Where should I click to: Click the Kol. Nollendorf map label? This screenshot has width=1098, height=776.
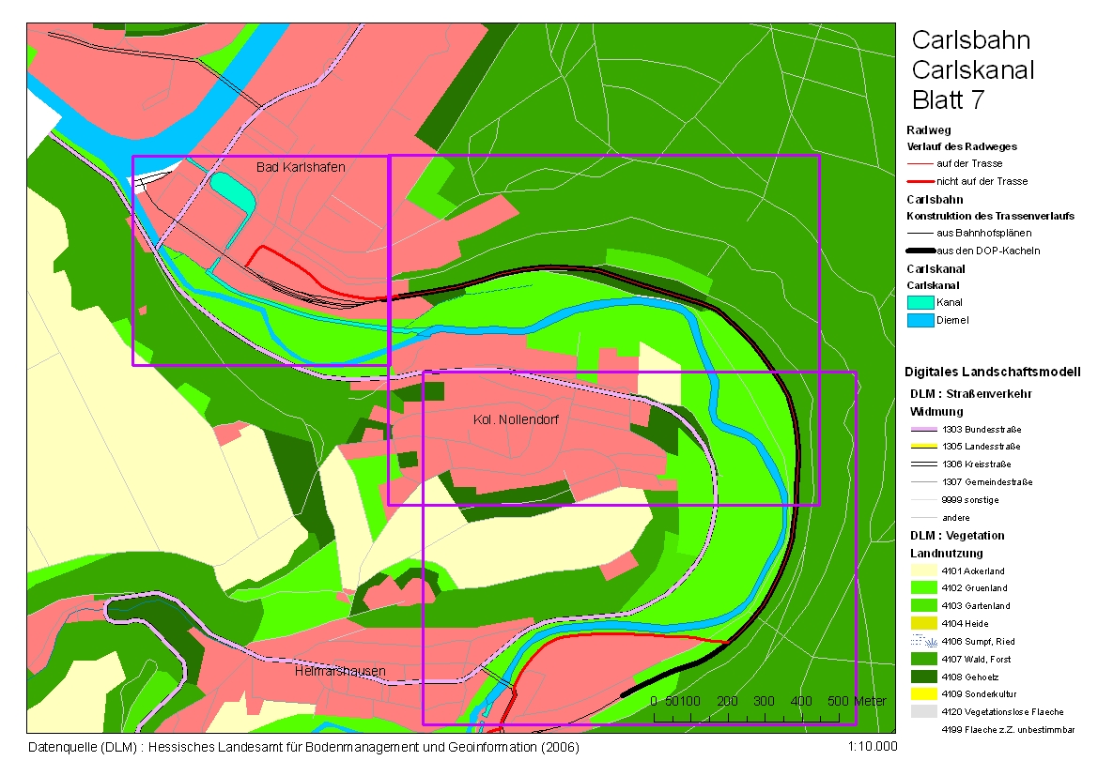tap(516, 420)
